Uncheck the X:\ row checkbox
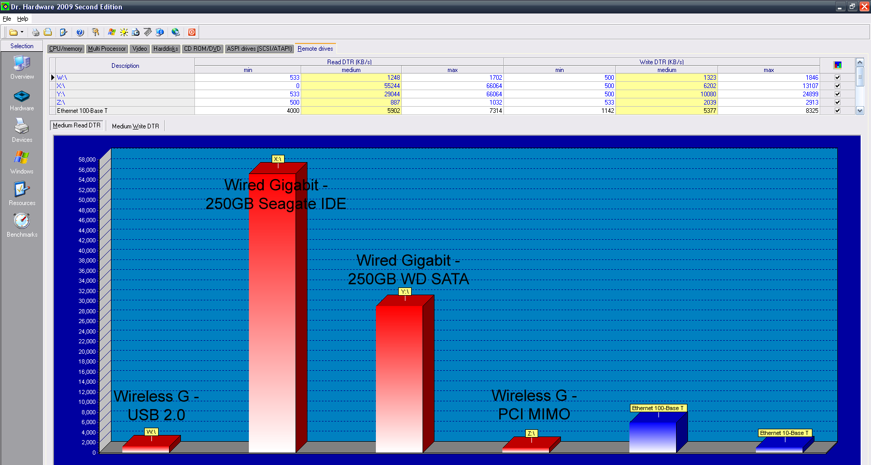871x465 pixels. tap(837, 86)
